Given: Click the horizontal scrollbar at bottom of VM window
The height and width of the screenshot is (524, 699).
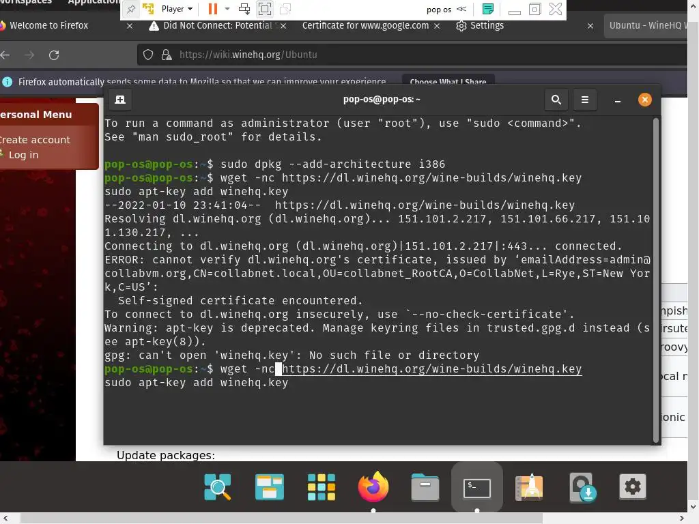Looking at the screenshot, I should click(281, 519).
